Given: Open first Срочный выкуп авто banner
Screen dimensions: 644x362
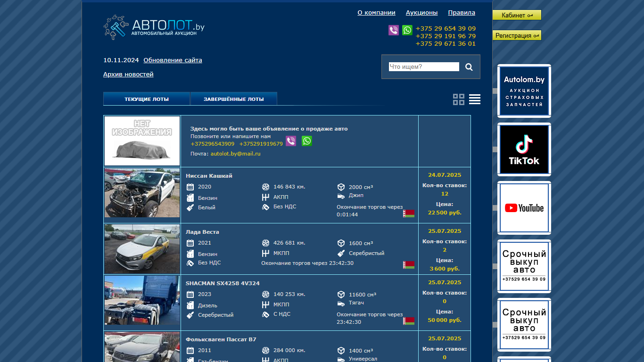Looking at the screenshot, I should click(x=524, y=266).
